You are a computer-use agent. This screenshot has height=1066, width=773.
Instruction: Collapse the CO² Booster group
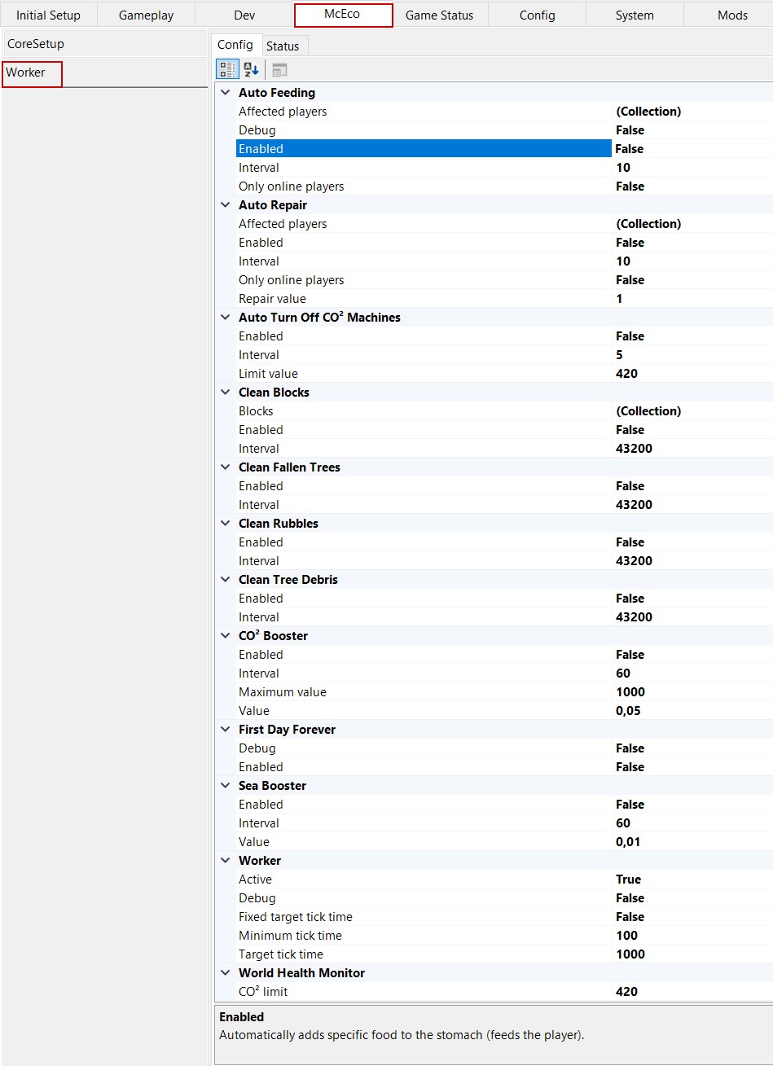(226, 636)
